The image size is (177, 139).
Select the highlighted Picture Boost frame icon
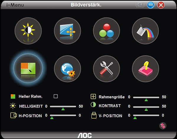point(28,68)
